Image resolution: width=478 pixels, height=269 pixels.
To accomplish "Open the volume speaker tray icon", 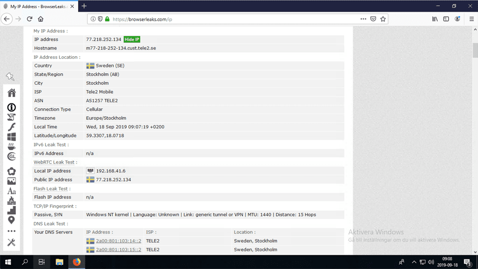I will pyautogui.click(x=431, y=262).
